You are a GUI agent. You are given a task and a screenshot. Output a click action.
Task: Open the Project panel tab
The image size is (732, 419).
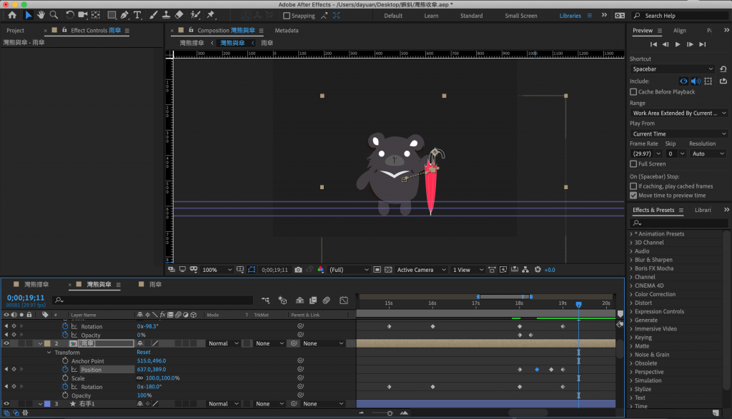tap(16, 30)
